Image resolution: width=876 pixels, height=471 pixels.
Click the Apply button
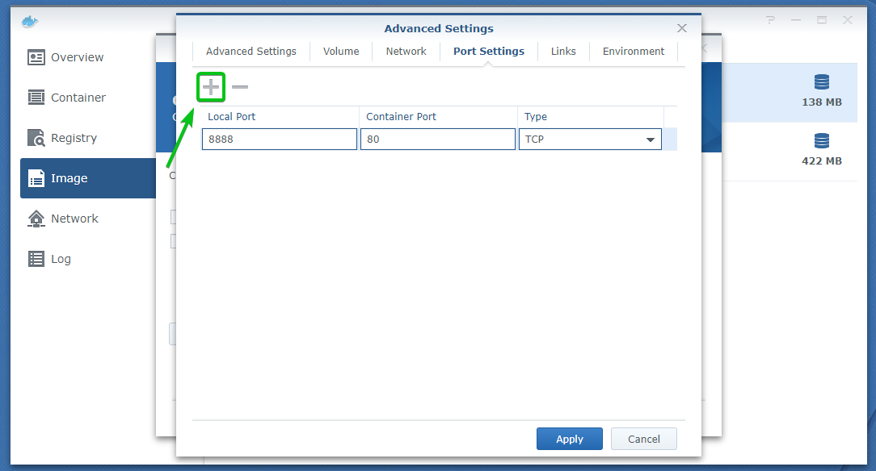[569, 439]
